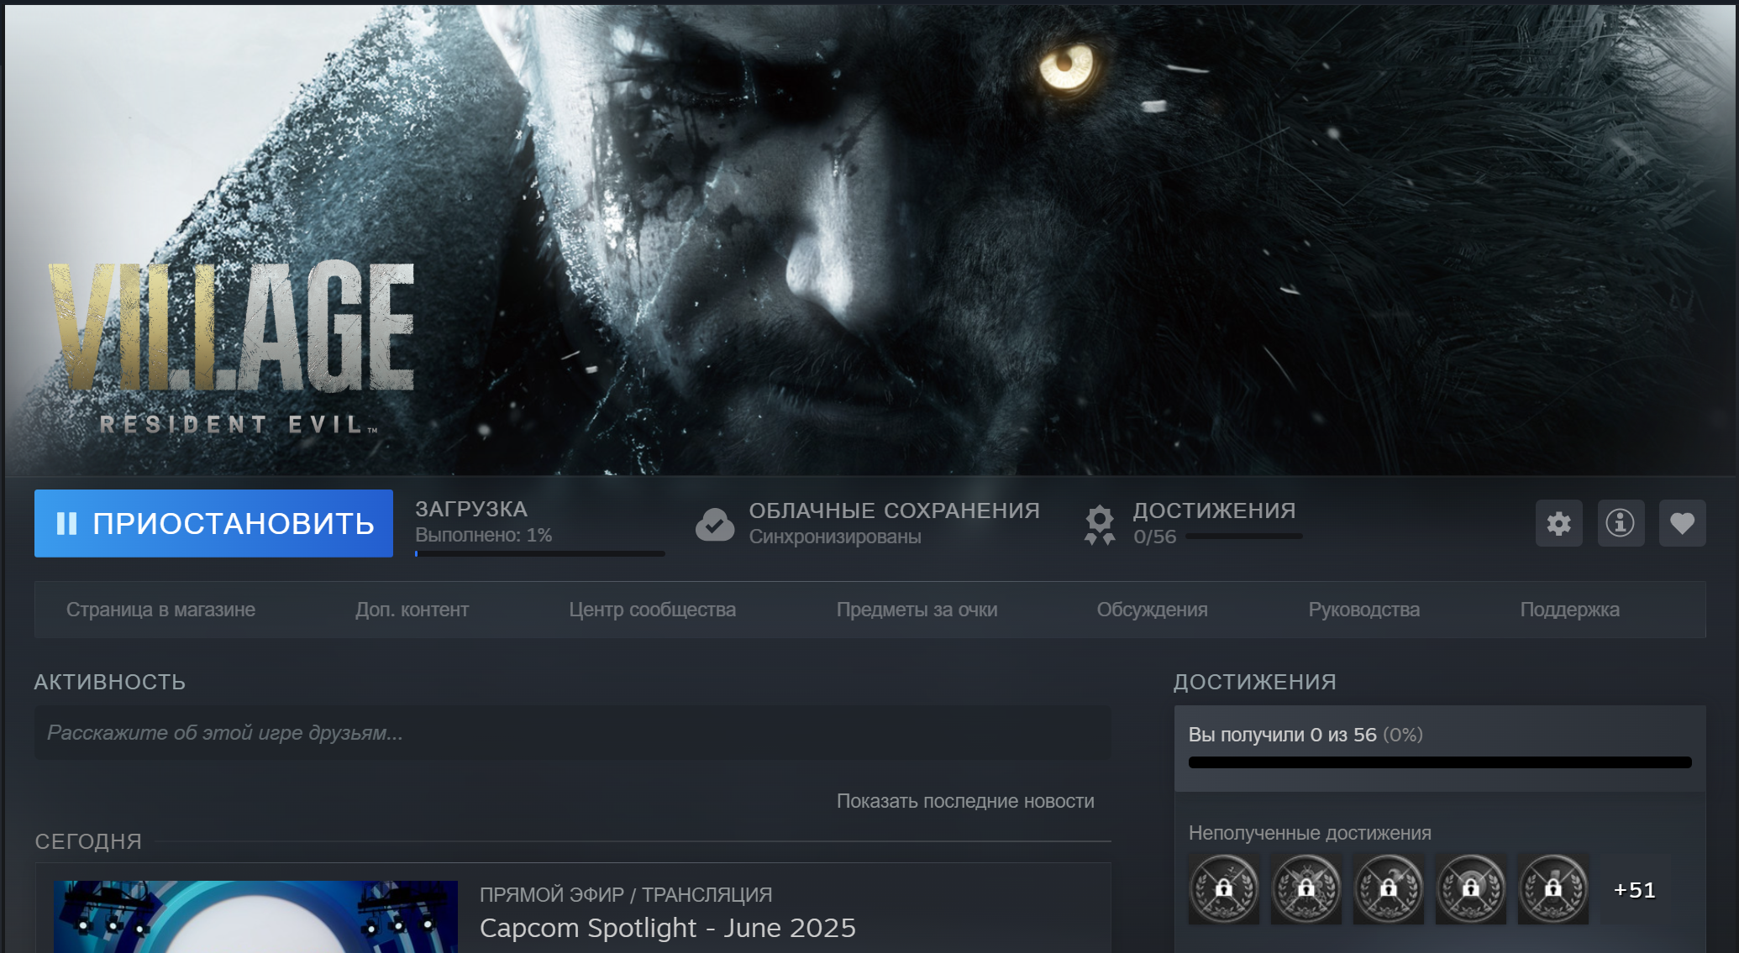The width and height of the screenshot is (1739, 953).
Task: Select the first locked achievement icon
Action: coord(1224,889)
